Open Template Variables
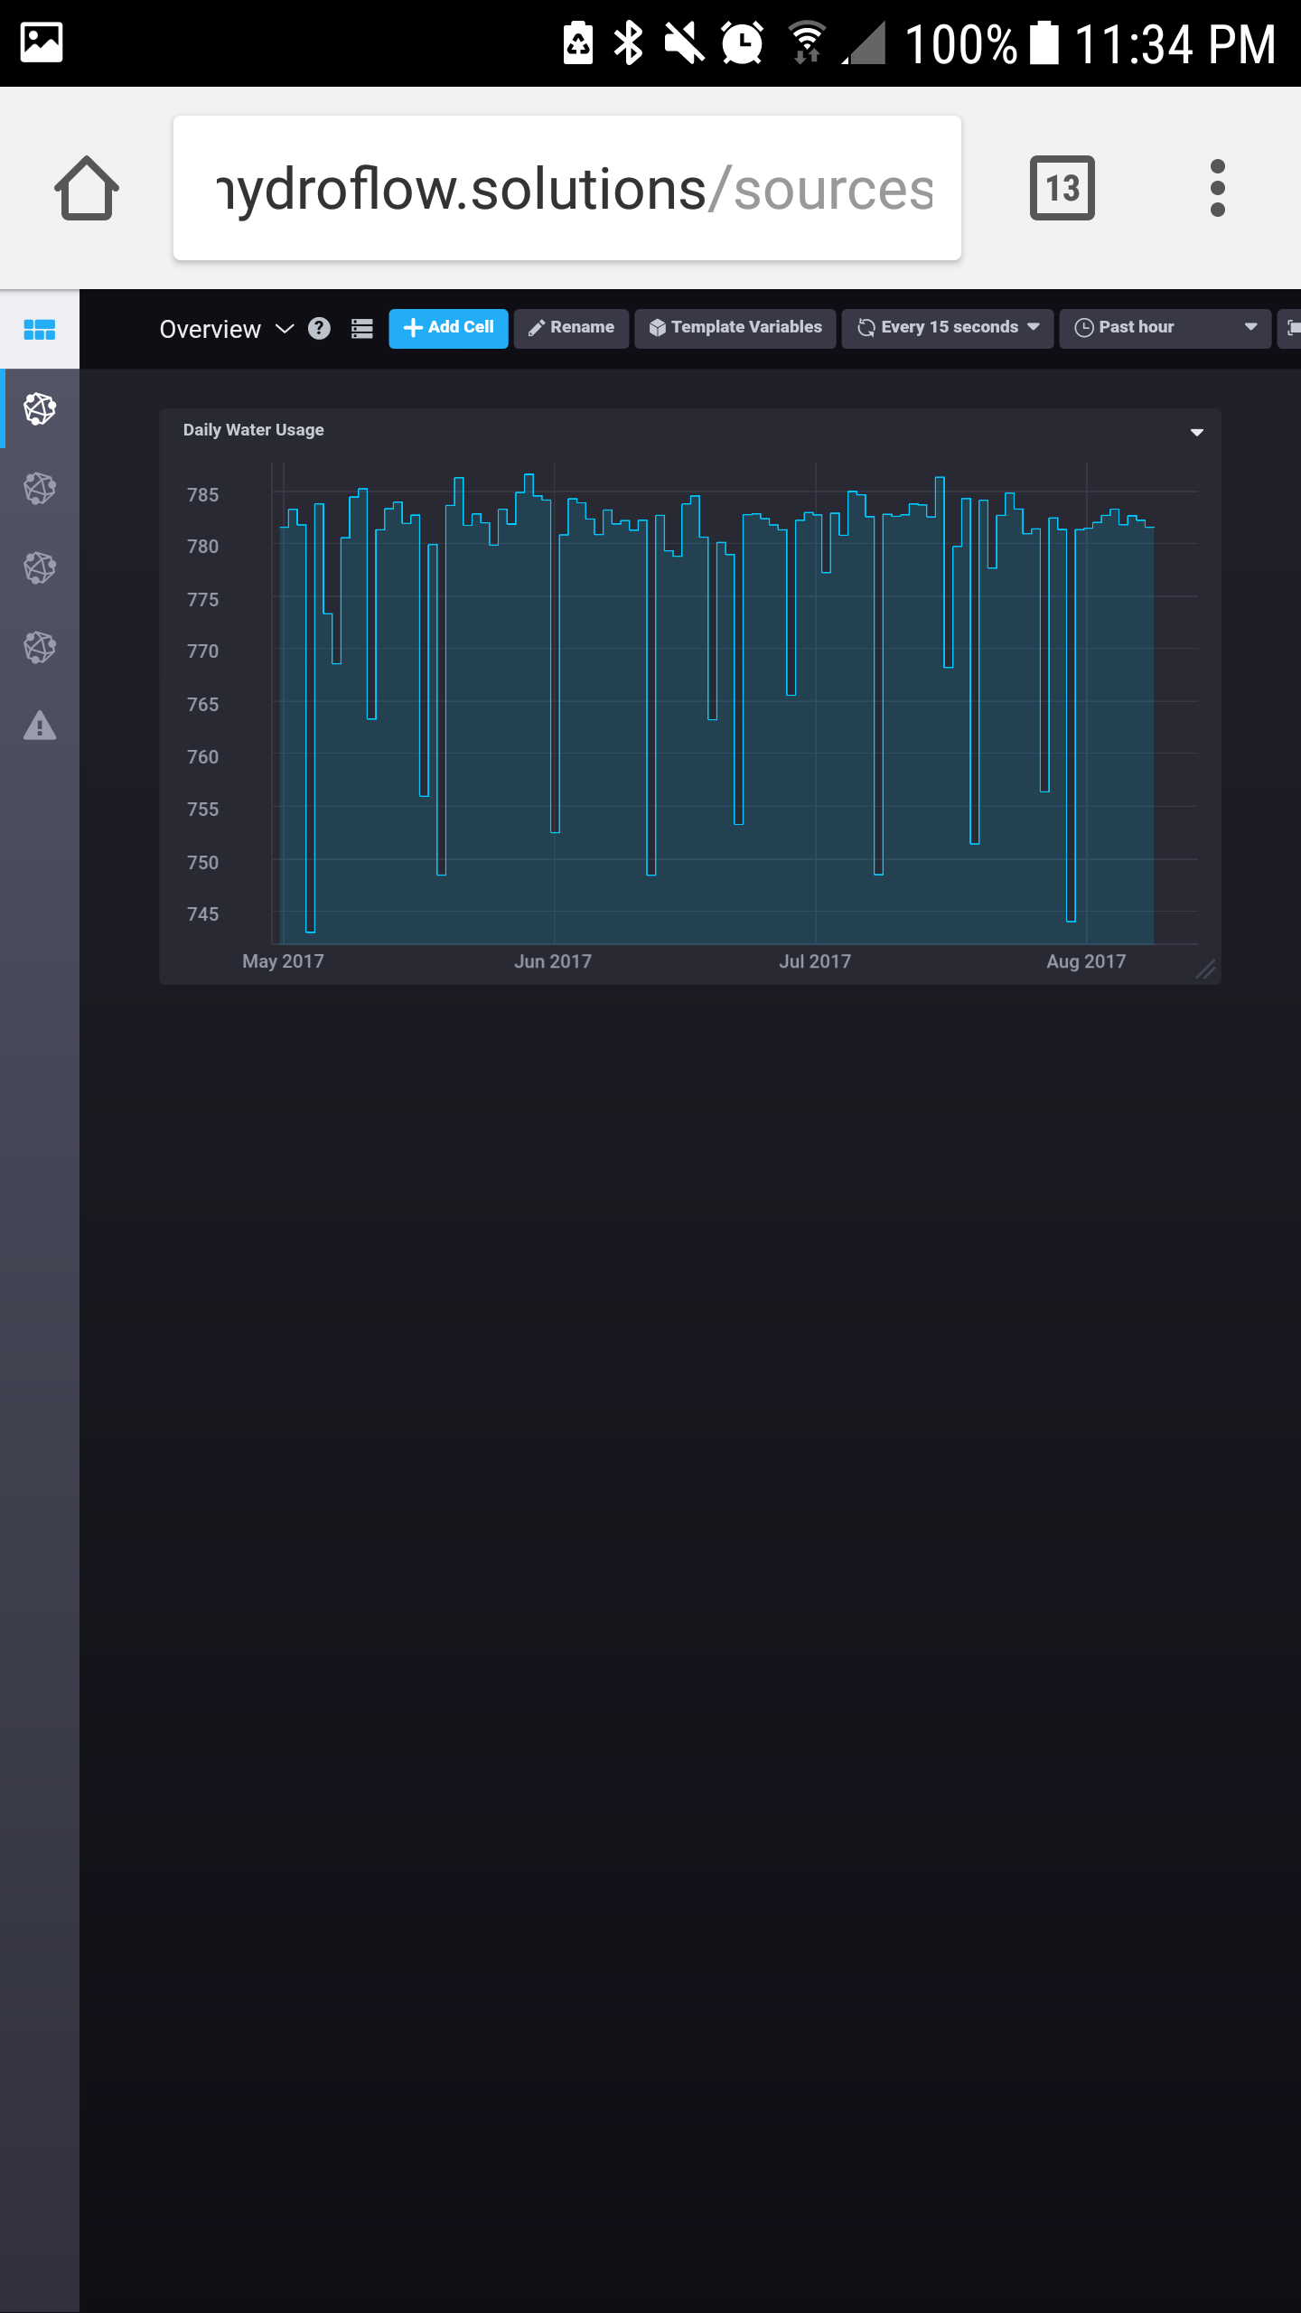The width and height of the screenshot is (1301, 2313). click(735, 328)
